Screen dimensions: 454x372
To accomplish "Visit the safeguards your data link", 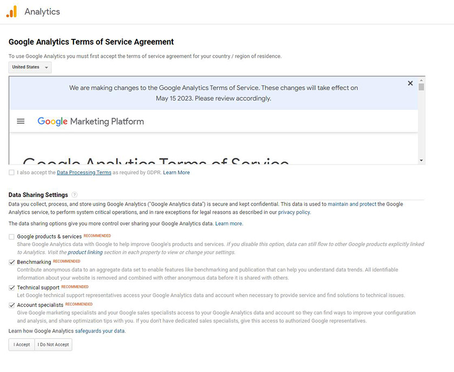I will coord(100,331).
